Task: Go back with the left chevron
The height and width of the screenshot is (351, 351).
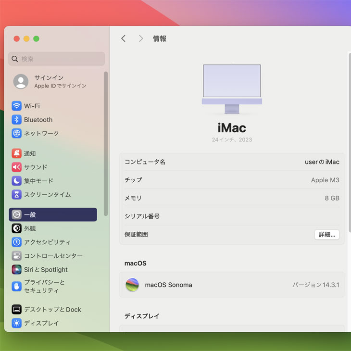Action: (x=124, y=38)
